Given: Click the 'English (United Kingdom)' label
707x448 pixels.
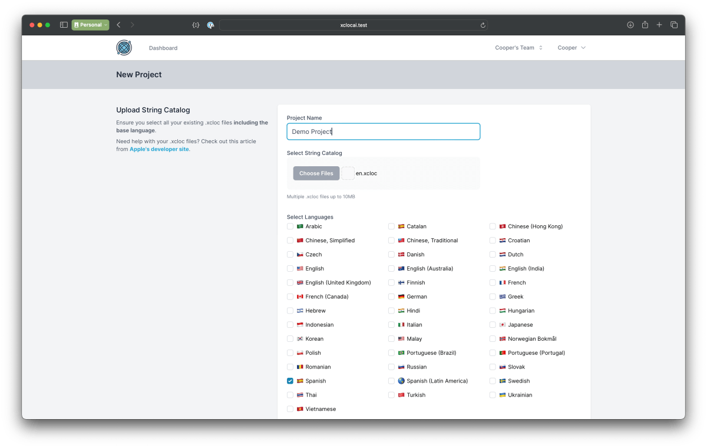Looking at the screenshot, I should coord(338,283).
